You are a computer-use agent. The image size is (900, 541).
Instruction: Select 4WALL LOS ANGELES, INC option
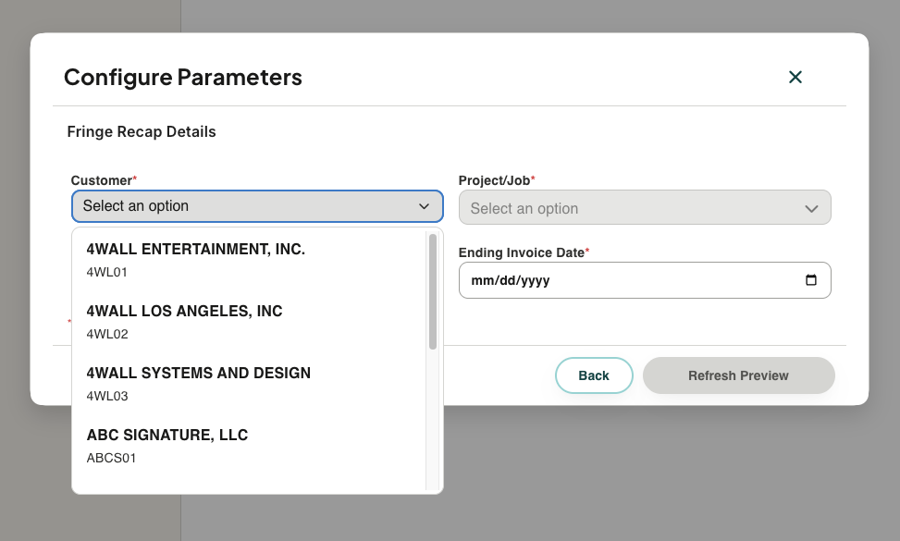click(x=251, y=321)
